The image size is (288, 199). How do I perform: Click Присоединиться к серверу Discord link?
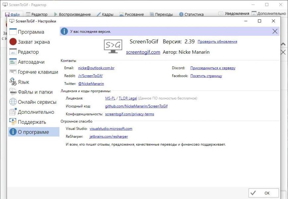pos(213,68)
